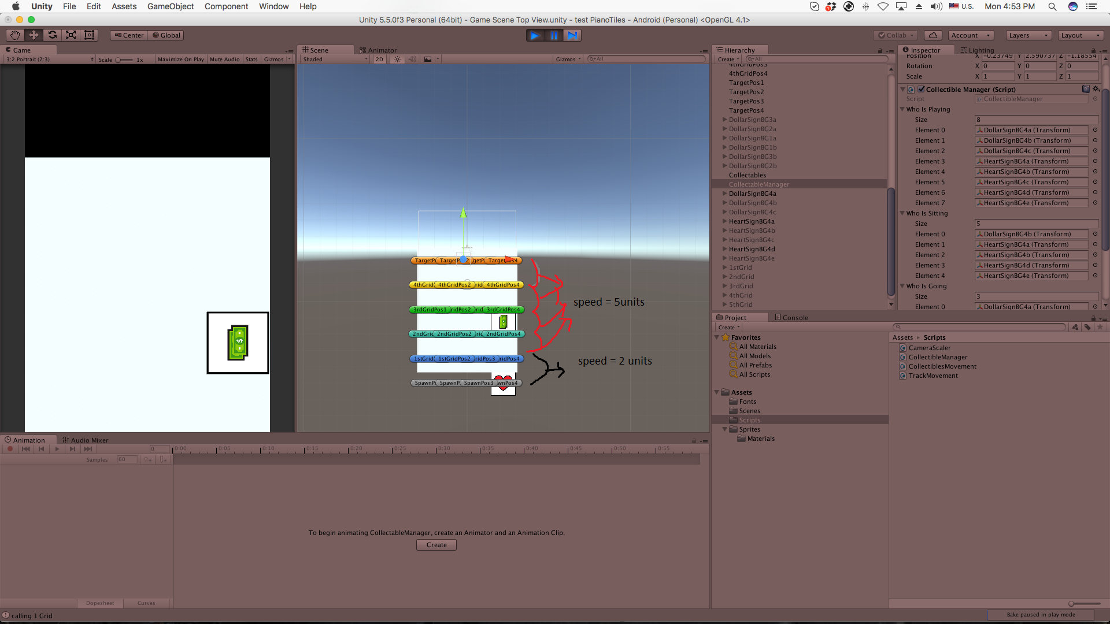Switch to Dopesheet view
The image size is (1110, 624).
click(x=100, y=603)
